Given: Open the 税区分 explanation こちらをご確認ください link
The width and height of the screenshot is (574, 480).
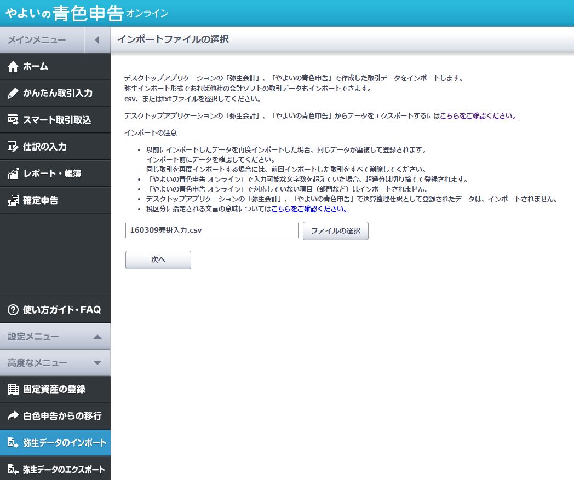Looking at the screenshot, I should click(311, 209).
